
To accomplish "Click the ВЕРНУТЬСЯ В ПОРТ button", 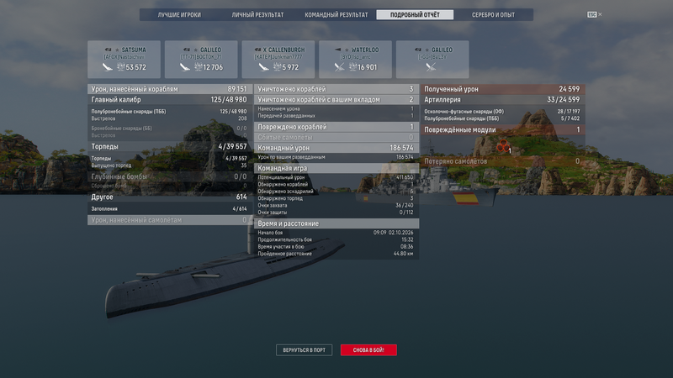I will coord(304,350).
